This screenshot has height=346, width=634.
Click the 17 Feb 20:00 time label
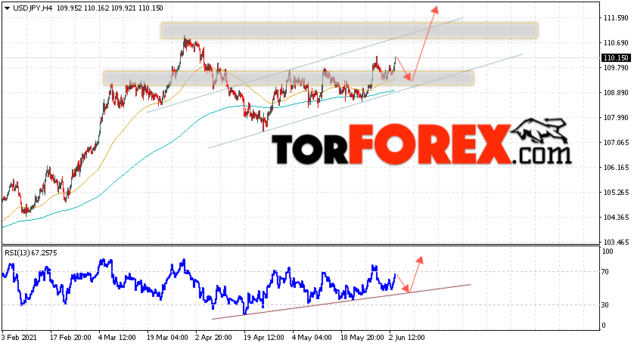(x=70, y=338)
